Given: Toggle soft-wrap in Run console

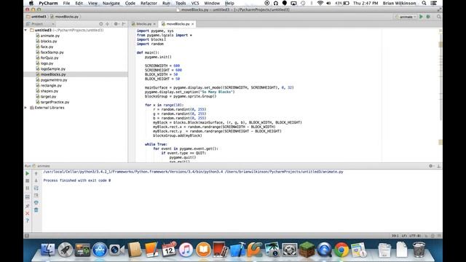Looking at the screenshot, I should [36, 188].
